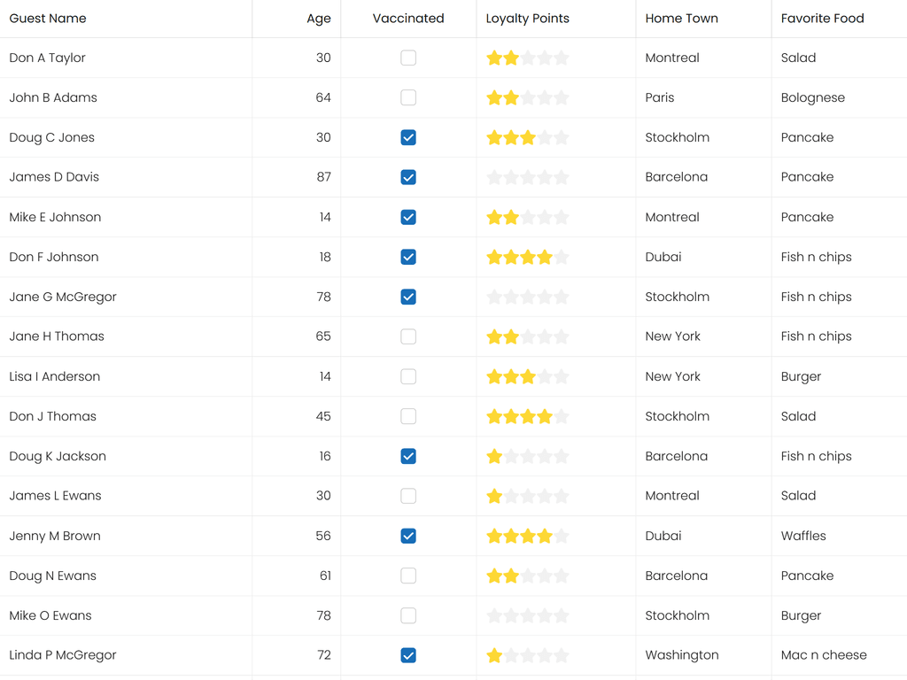Screen dimensions: 907x680
Task: Click third star in John B Adams row
Action: point(528,98)
